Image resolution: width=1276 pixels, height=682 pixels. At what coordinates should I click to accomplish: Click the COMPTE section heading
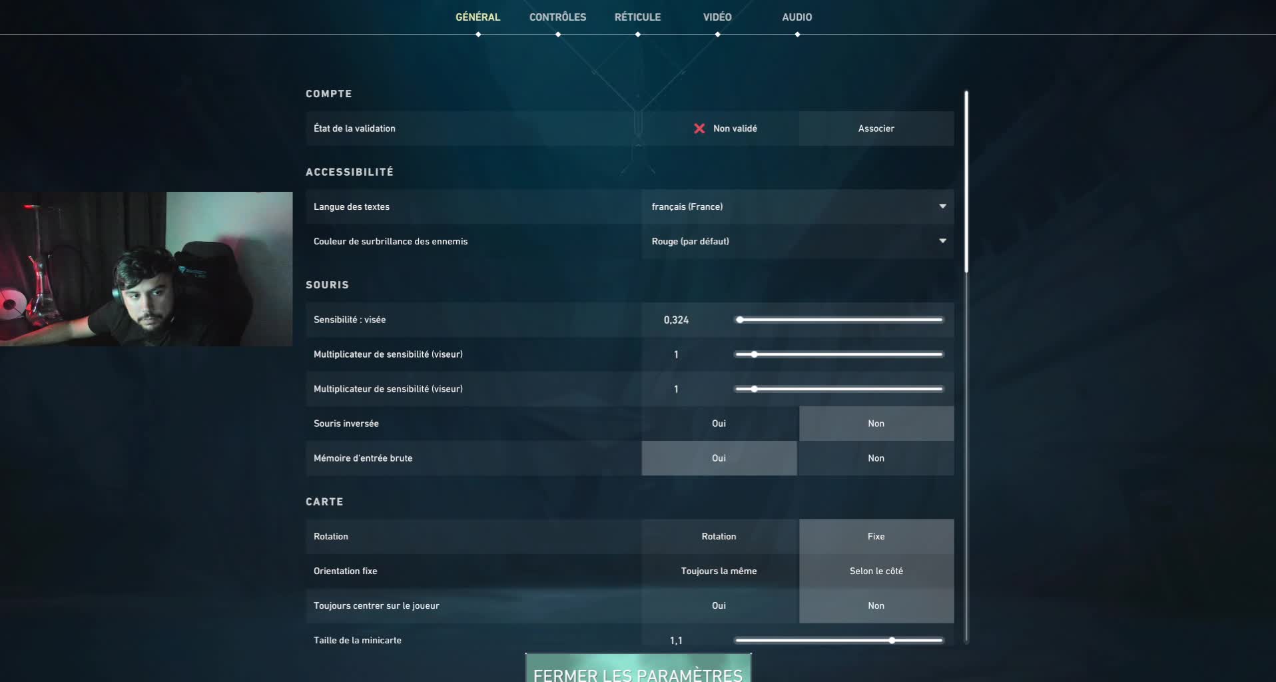click(328, 94)
